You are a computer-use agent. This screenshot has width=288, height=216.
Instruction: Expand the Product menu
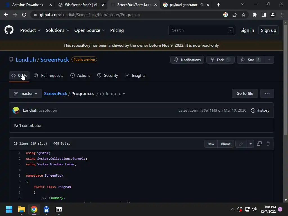point(30,30)
